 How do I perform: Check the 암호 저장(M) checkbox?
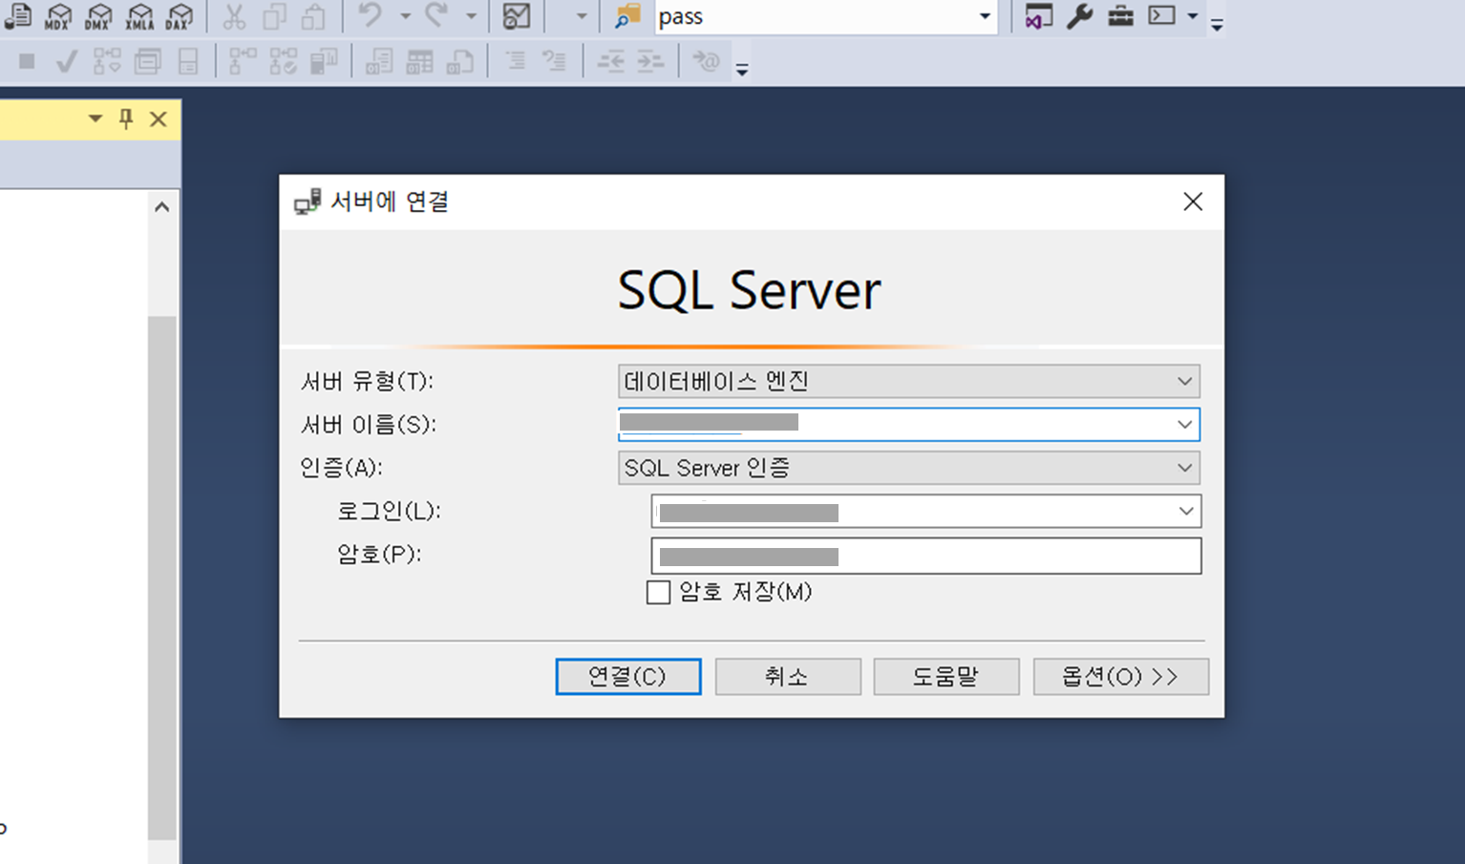(658, 593)
